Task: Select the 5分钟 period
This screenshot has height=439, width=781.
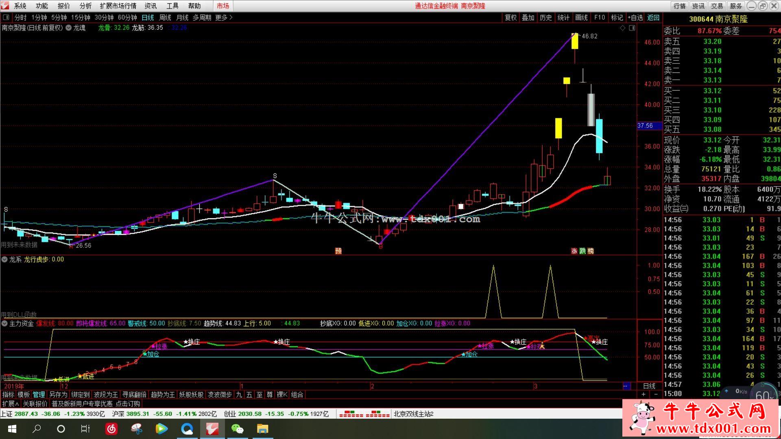Action: coord(59,17)
